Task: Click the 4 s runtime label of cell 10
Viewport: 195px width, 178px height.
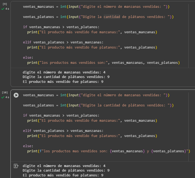Action: tap(7, 97)
